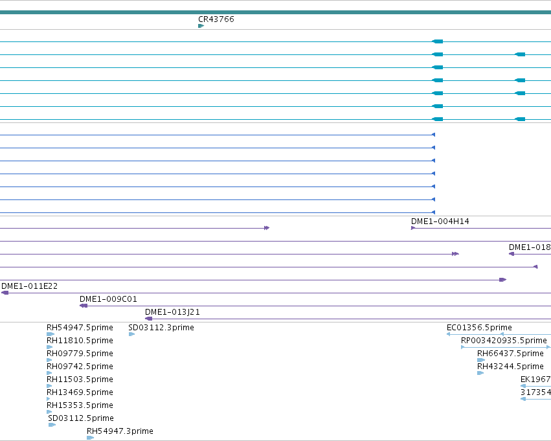Click the DME1-009C01 clone label
The image size is (551, 441).
tap(108, 299)
